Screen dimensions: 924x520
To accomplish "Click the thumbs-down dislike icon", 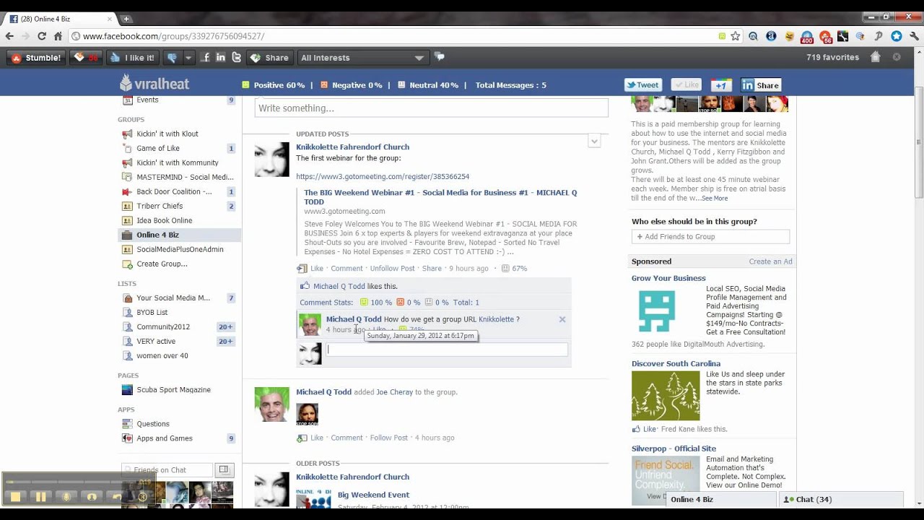I will (x=172, y=58).
